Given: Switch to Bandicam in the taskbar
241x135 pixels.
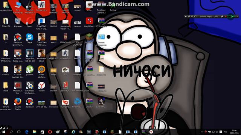Looking at the screenshot, I should tap(97, 132).
